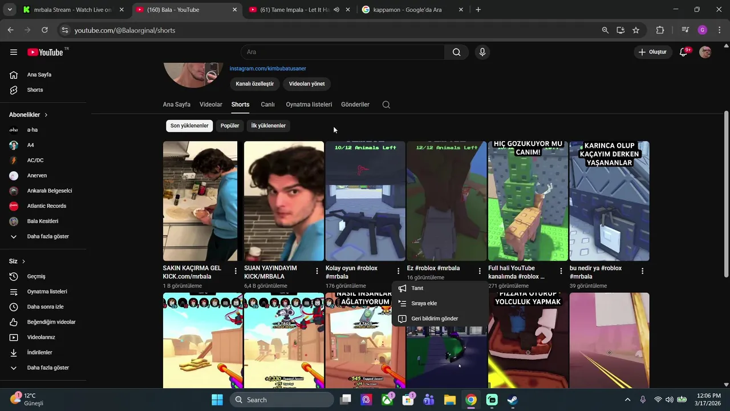Show hidden system tray icons
Screen dimensions: 730x411
point(628,400)
